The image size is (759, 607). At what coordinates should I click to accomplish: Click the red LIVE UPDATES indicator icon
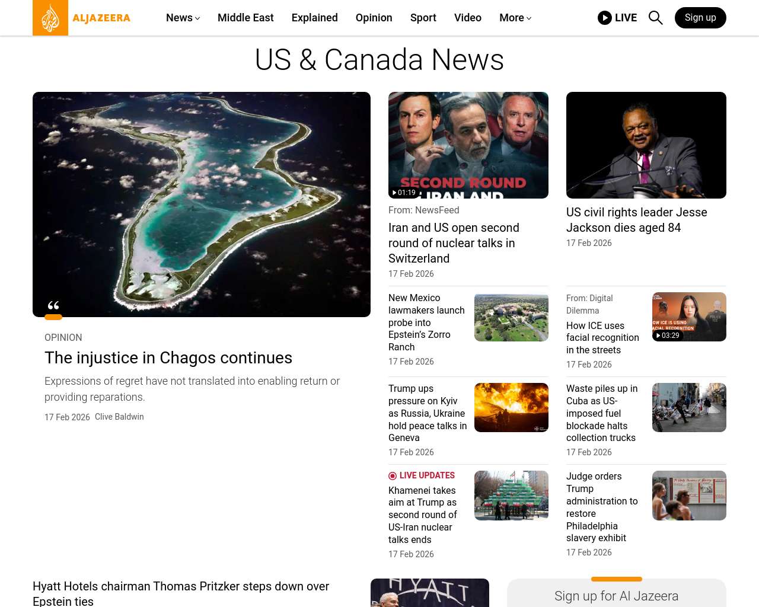tap(393, 476)
